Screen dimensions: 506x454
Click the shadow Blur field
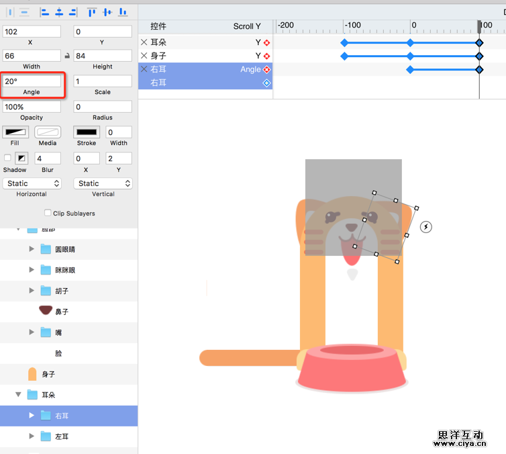(x=48, y=158)
